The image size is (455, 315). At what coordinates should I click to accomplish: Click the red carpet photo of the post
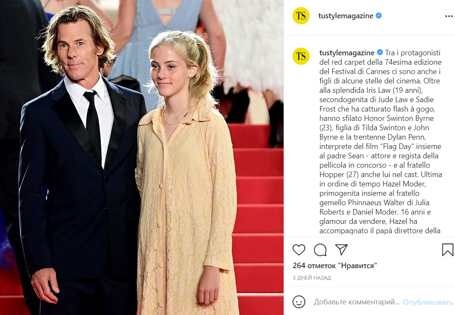142,157
